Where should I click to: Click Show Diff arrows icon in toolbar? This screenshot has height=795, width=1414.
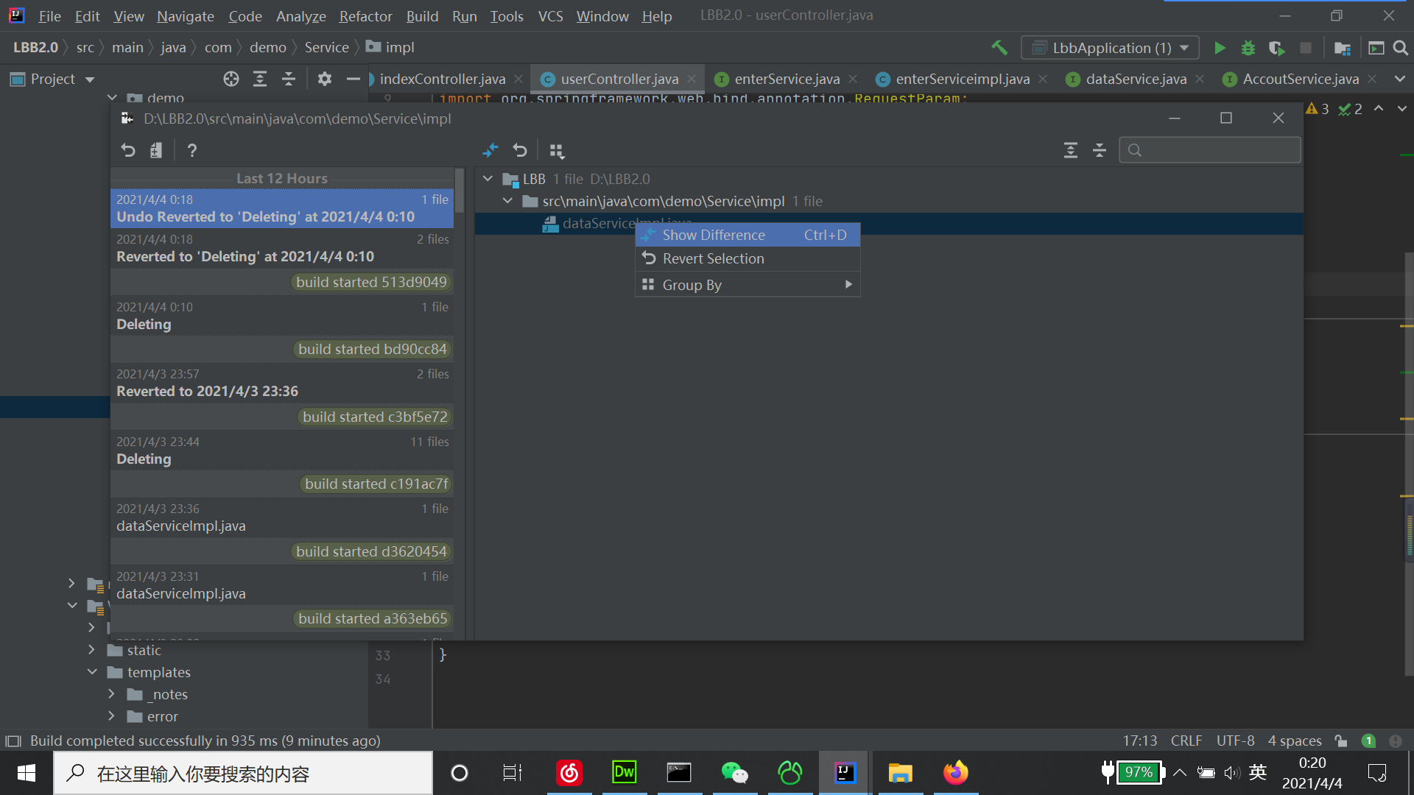[490, 150]
